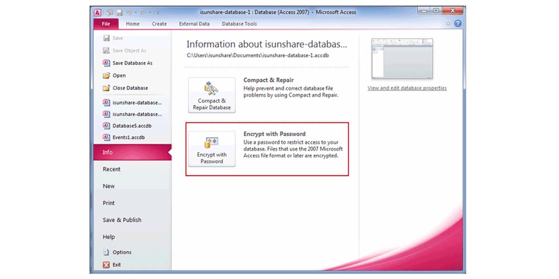Click the Save Object As icon
This screenshot has height=279, width=559.
(106, 51)
